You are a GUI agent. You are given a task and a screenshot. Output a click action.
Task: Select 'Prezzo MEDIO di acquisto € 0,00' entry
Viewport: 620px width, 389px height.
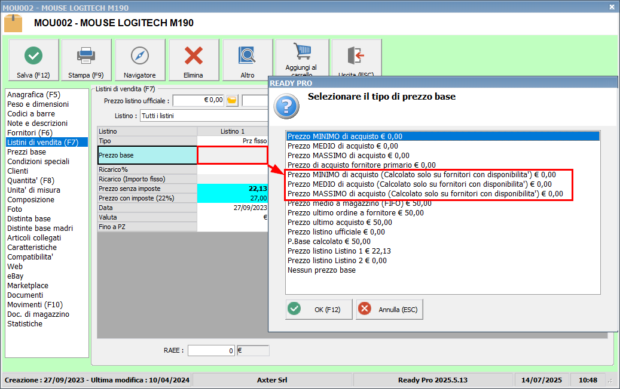(x=443, y=146)
